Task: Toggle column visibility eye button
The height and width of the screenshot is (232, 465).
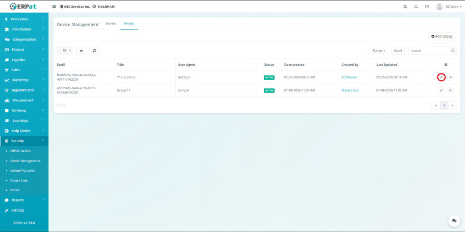Action: pyautogui.click(x=81, y=51)
